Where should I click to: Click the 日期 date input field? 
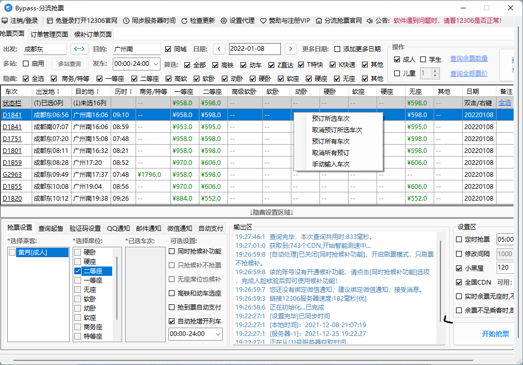click(x=255, y=49)
